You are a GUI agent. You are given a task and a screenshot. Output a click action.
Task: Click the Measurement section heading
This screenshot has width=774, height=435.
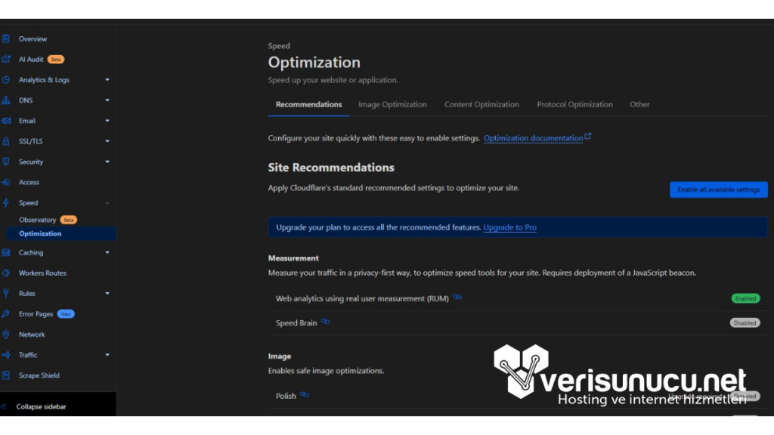(x=293, y=258)
